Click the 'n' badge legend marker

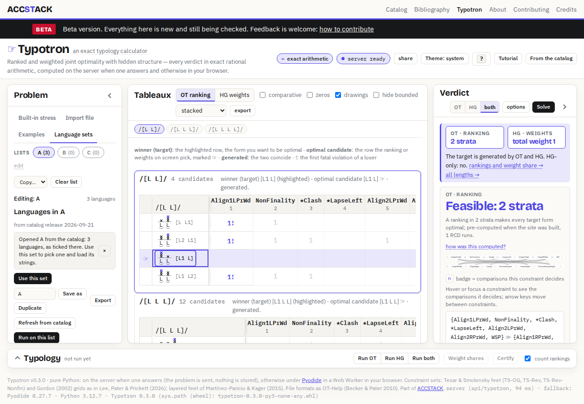pyautogui.click(x=449, y=278)
